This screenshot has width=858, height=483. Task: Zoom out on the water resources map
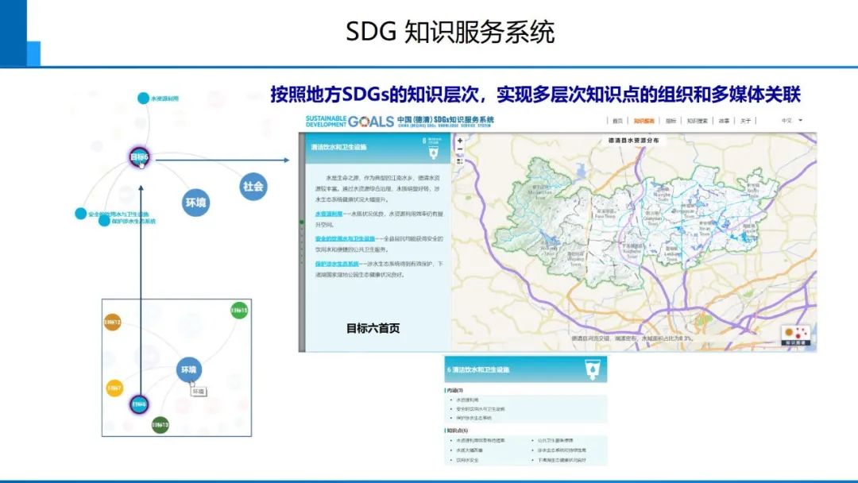click(460, 149)
